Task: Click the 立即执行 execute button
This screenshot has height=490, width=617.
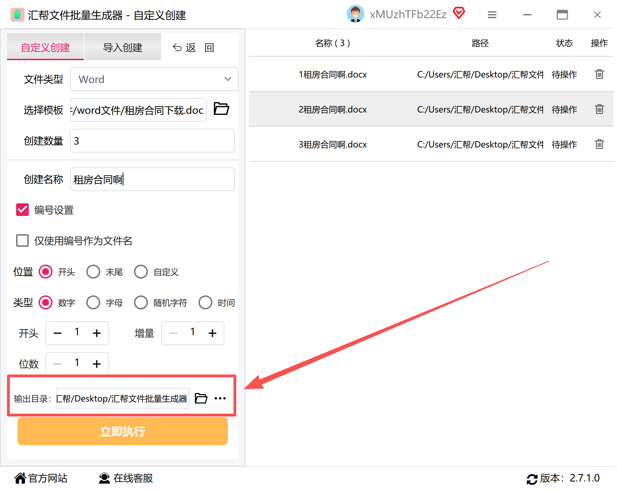Action: coord(123,431)
